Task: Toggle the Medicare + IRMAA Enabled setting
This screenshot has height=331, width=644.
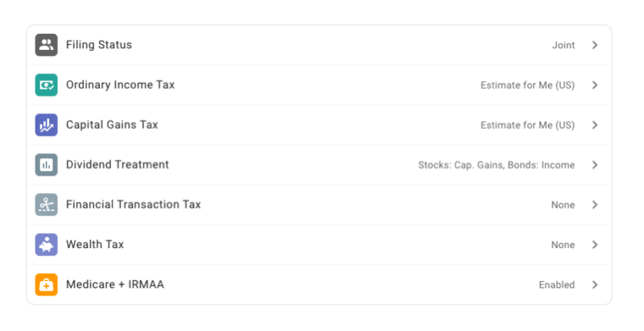Action: pos(556,284)
